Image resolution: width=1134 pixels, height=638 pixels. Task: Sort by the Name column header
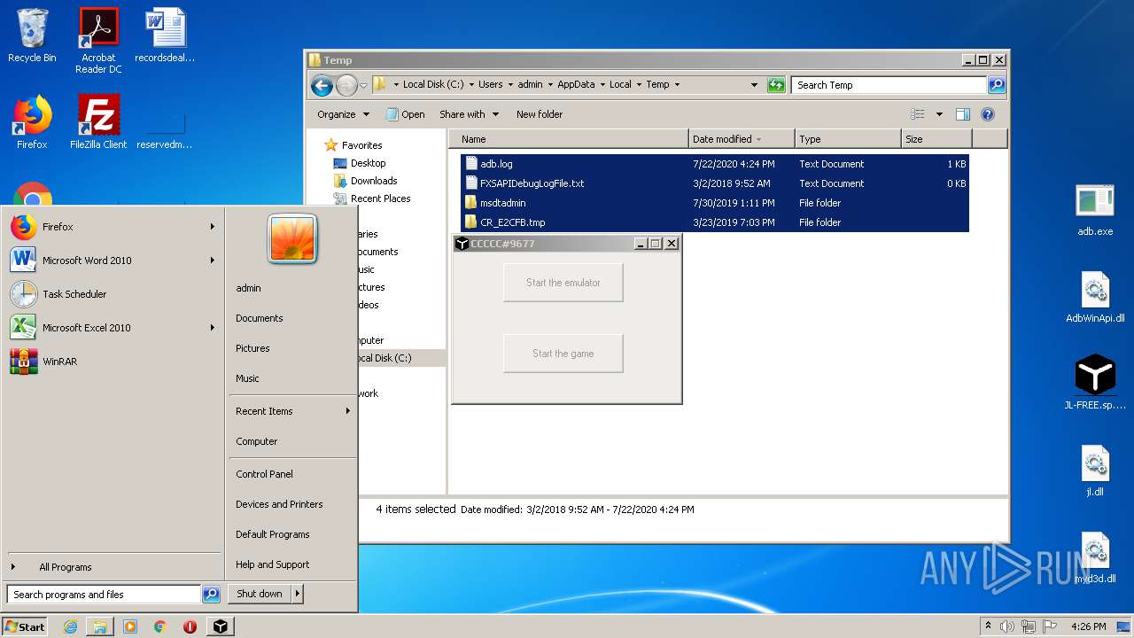(x=569, y=139)
